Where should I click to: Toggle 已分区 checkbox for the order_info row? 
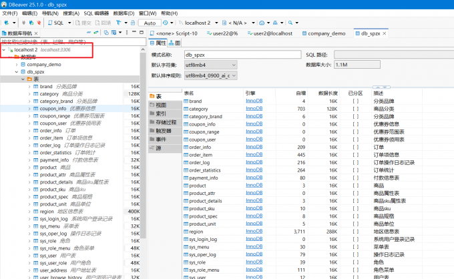click(x=356, y=147)
